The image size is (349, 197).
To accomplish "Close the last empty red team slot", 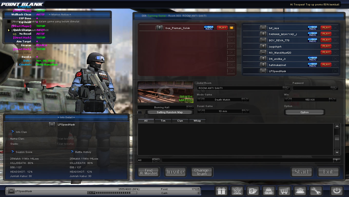I will [x=231, y=71].
